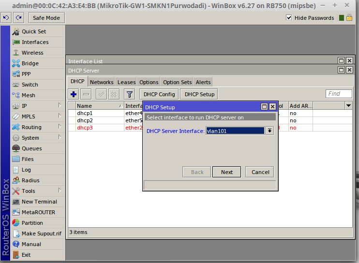
Task: Expand the Routing submenu arrow
Action: pos(60,127)
